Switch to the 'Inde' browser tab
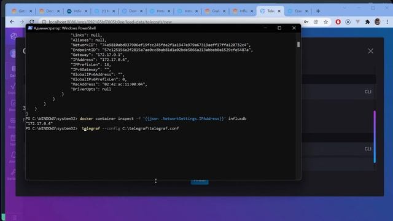The height and width of the screenshot is (221, 393). (77, 11)
